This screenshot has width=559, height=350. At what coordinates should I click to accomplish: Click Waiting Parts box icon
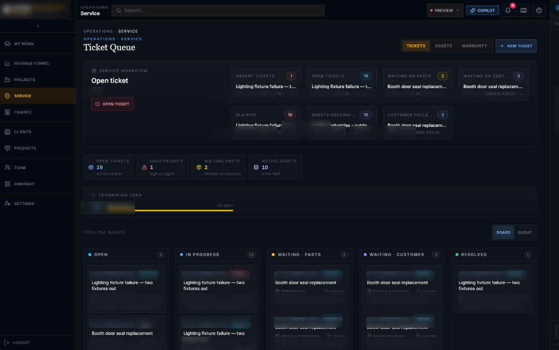[199, 167]
